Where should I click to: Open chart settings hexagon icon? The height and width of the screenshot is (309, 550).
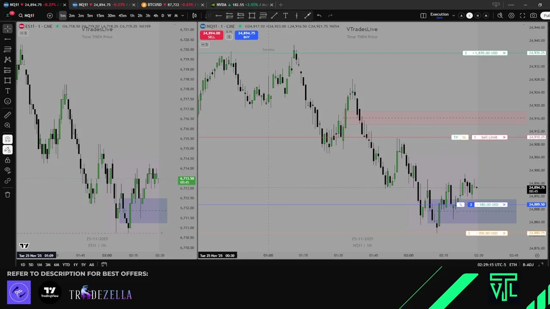coord(511,15)
